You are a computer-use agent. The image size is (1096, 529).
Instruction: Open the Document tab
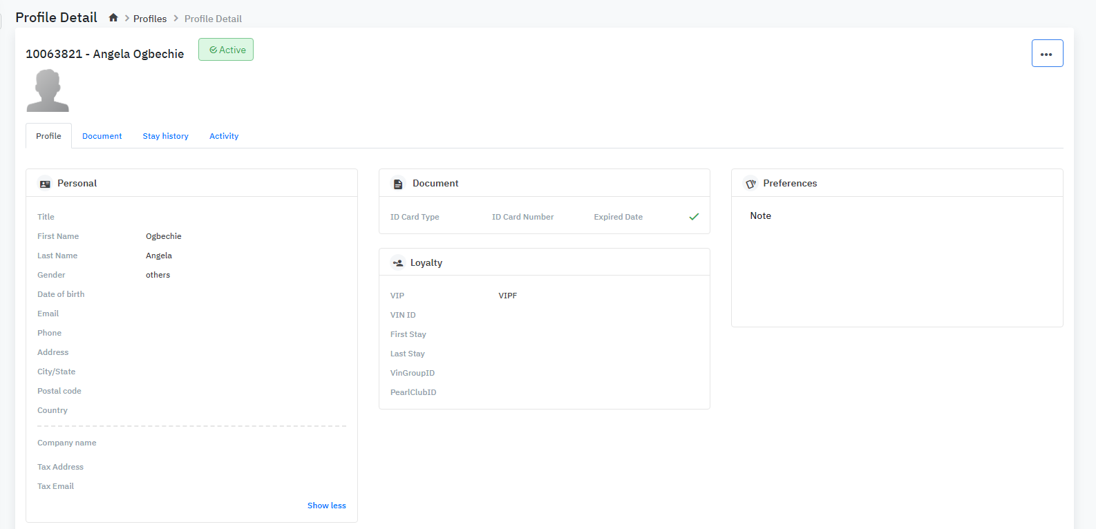pyautogui.click(x=102, y=136)
